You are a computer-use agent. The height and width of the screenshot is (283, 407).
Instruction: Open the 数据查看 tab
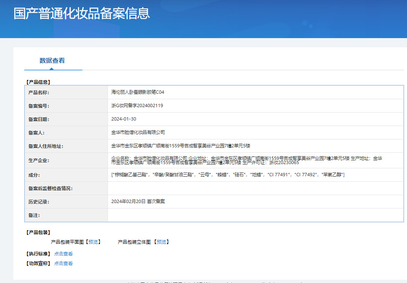tap(52, 61)
